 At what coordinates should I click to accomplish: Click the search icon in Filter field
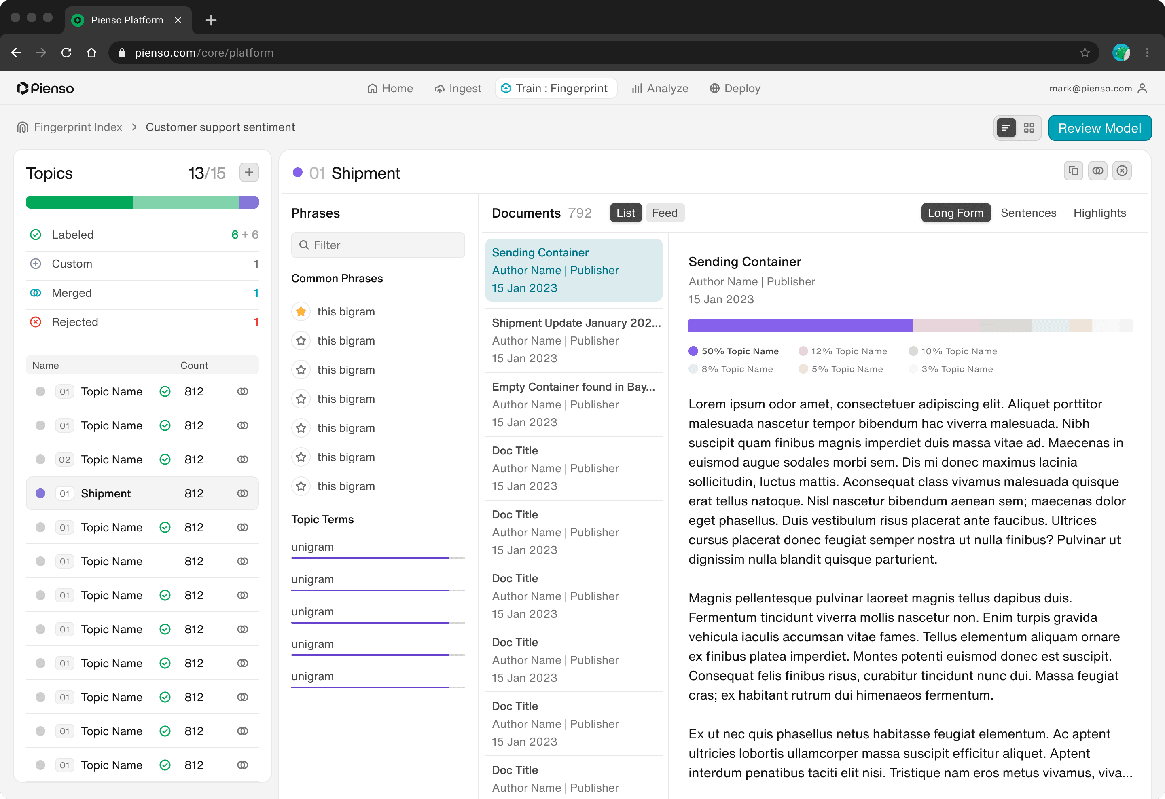[x=304, y=245]
